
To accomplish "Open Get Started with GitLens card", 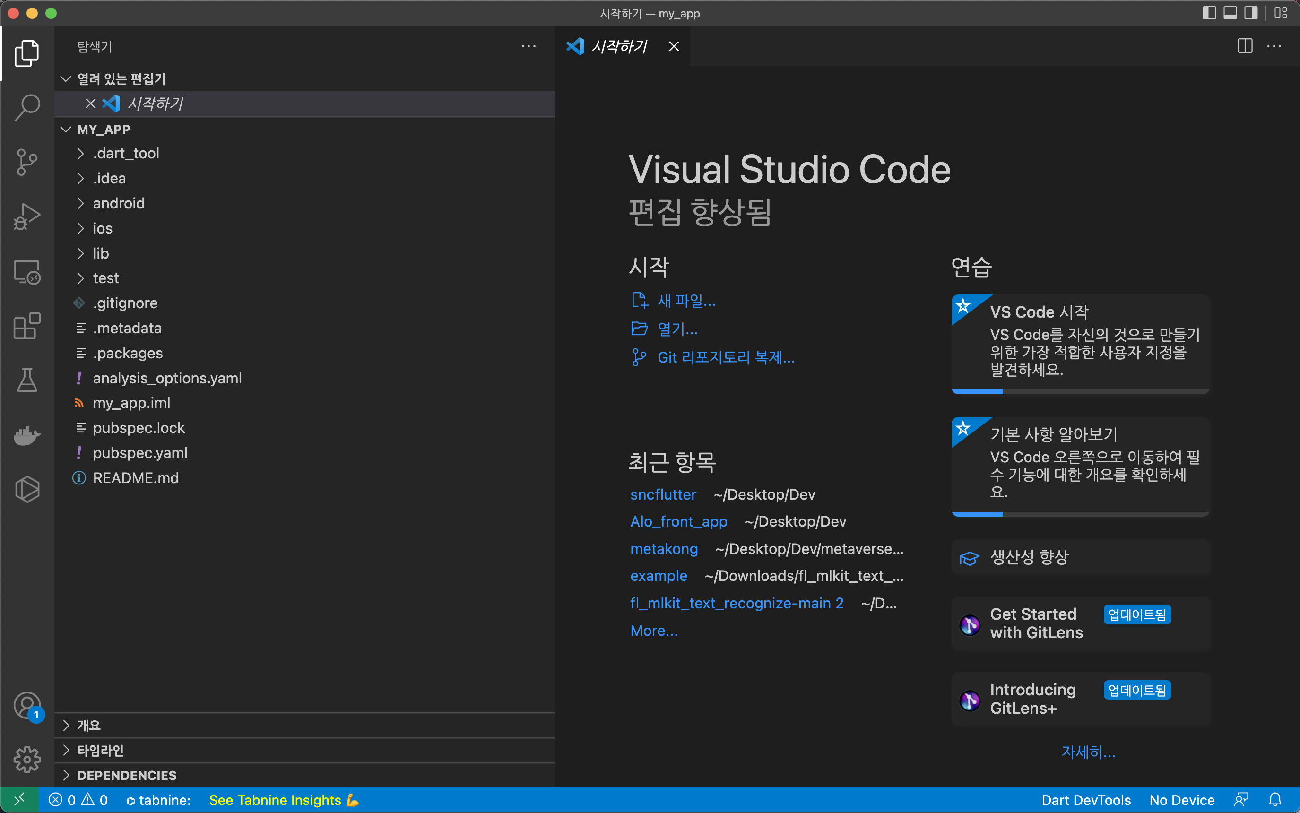I will click(x=1080, y=624).
